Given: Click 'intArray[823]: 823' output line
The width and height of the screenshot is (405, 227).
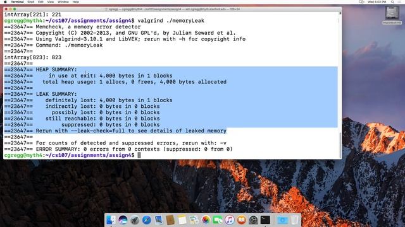Looking at the screenshot, I should point(33,57).
